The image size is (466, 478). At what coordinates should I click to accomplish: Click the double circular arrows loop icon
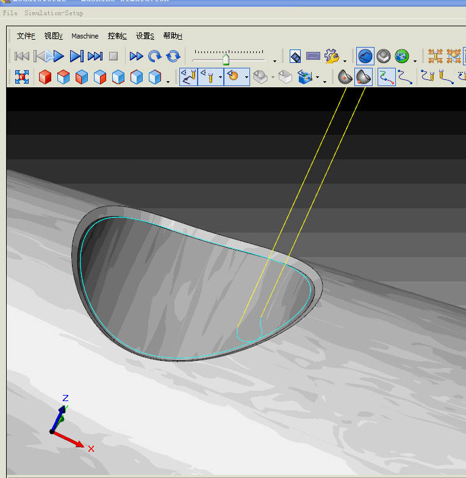(x=173, y=56)
